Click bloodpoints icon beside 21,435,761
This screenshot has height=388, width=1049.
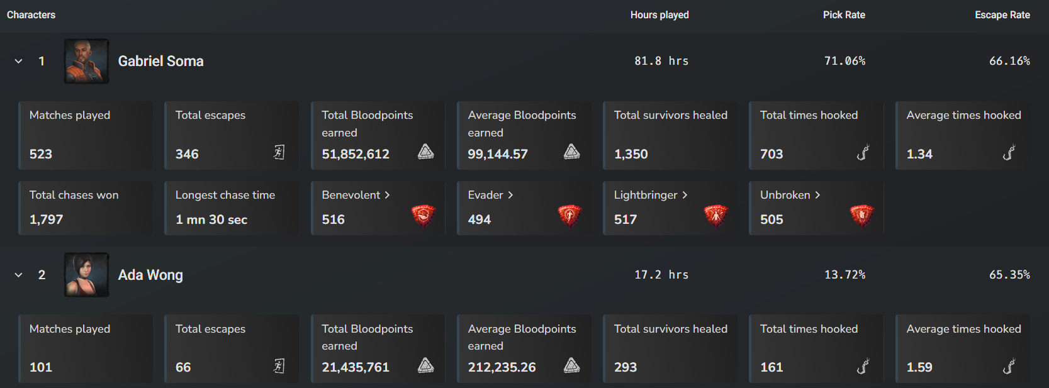coord(426,365)
